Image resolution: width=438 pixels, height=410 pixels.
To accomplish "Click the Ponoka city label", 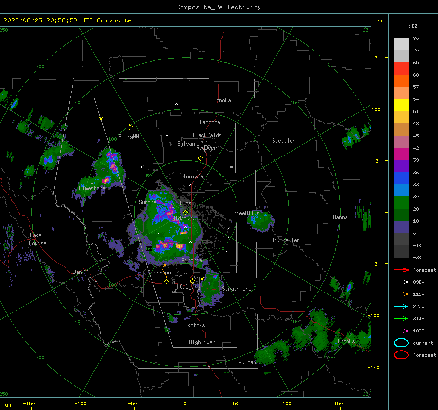I will click(x=222, y=100).
